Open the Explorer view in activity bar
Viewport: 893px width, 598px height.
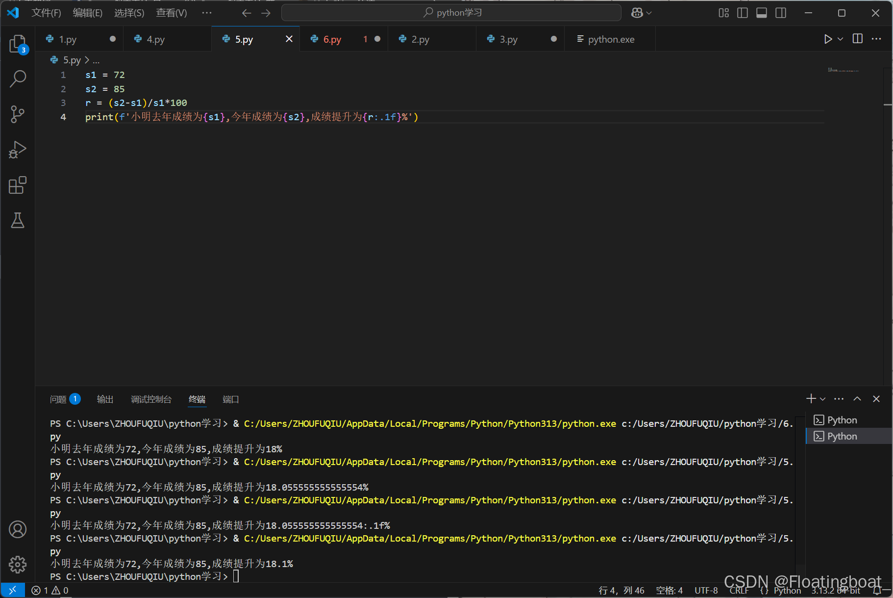pos(18,44)
